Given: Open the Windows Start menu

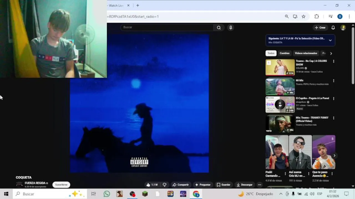Looking at the screenshot, I should point(6,194).
